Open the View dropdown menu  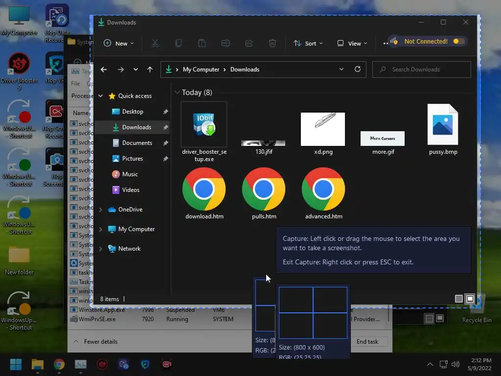[352, 43]
